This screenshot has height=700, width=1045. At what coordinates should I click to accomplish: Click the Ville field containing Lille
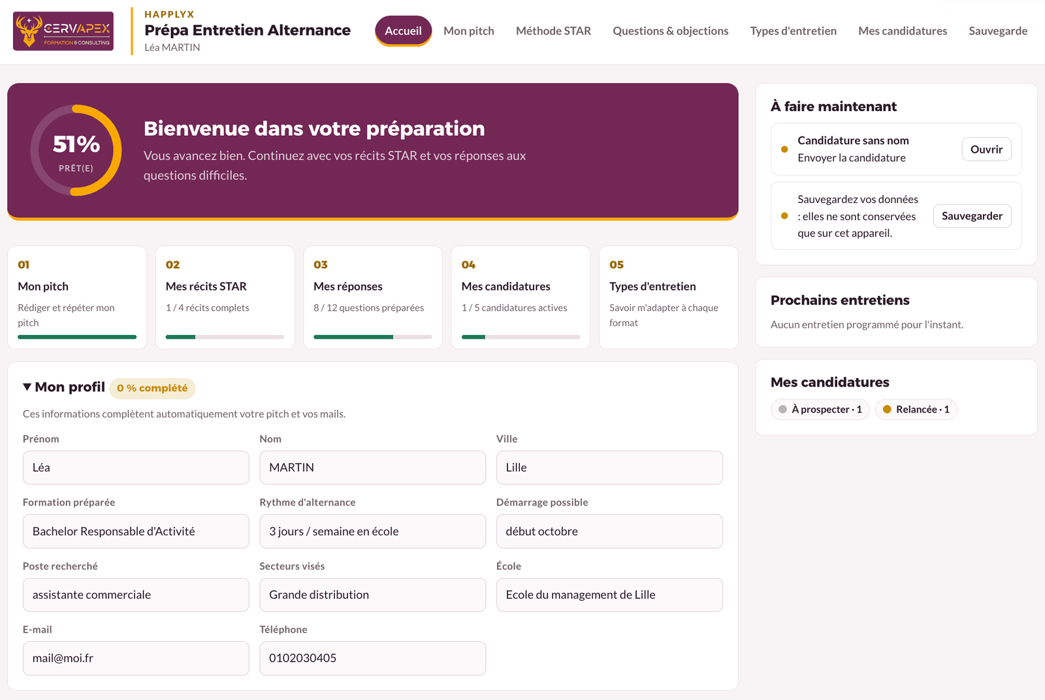click(609, 468)
